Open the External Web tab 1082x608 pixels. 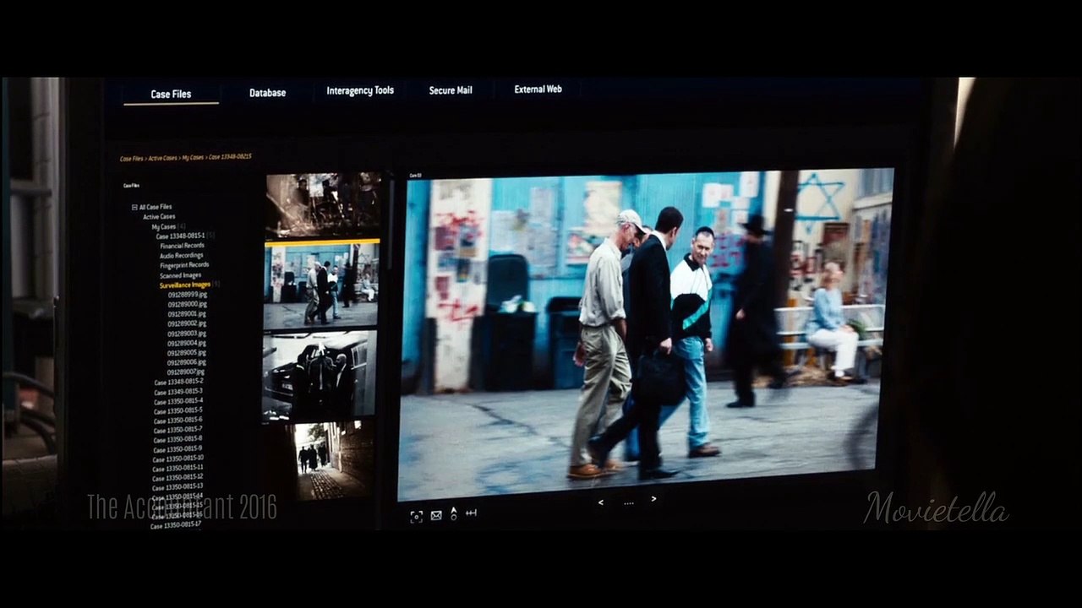[x=538, y=89]
